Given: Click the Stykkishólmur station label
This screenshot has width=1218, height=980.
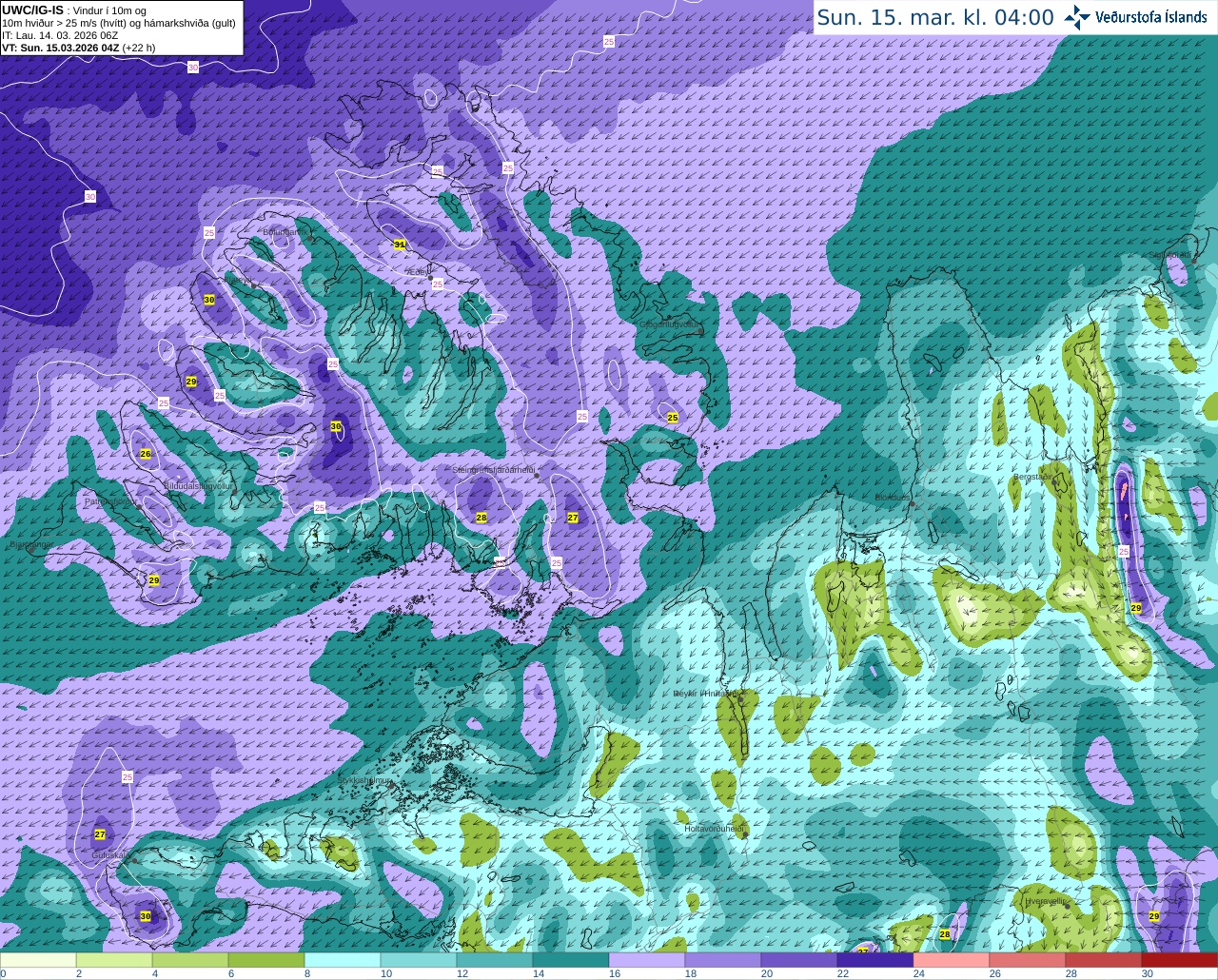Looking at the screenshot, I should coord(364,780).
